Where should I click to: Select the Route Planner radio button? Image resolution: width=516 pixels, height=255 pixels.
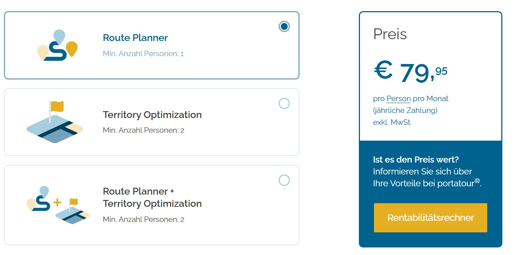tap(284, 27)
